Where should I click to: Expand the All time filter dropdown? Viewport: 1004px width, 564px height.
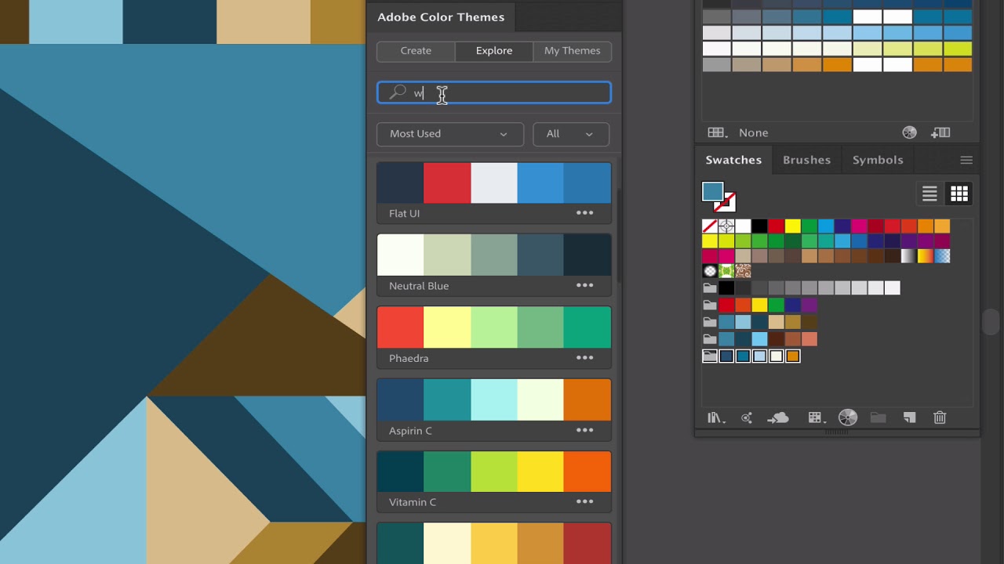pyautogui.click(x=571, y=134)
